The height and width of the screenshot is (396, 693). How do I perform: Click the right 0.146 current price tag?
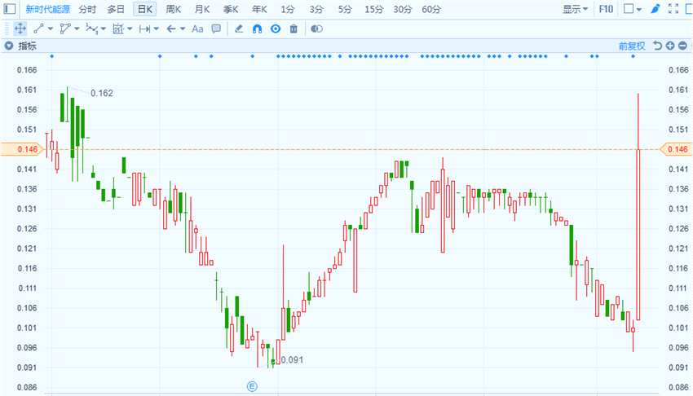[x=676, y=149]
